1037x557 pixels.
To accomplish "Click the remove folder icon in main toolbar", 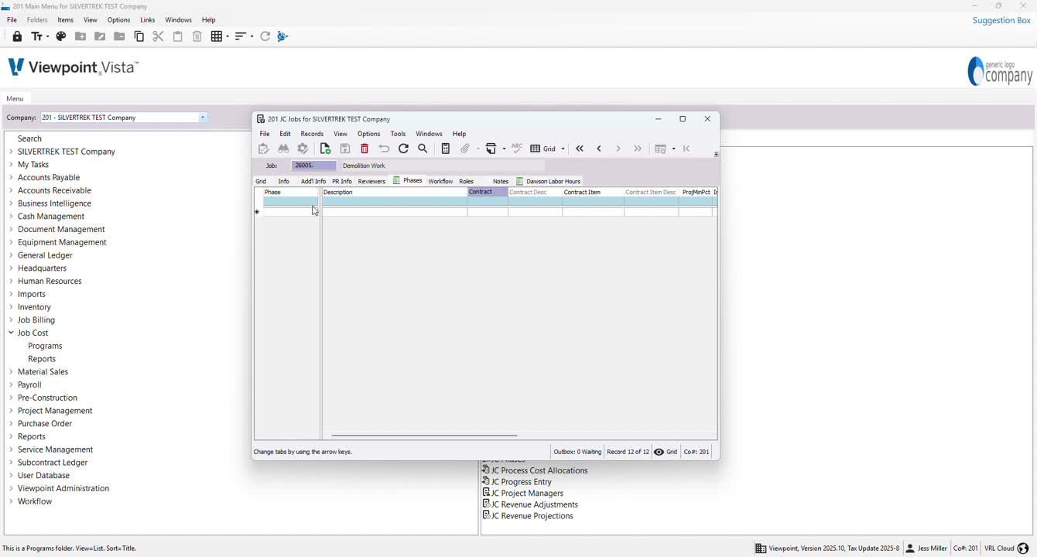I will (119, 36).
